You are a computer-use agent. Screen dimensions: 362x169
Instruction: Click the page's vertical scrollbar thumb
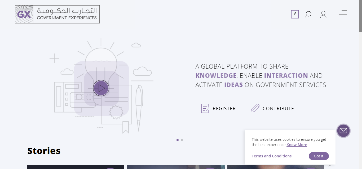point(360,16)
